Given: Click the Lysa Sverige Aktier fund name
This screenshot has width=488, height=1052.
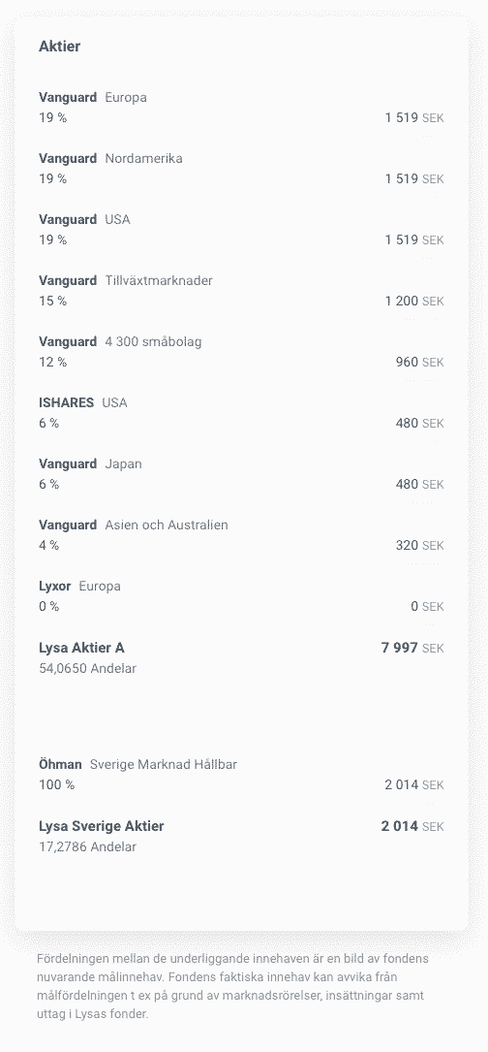Looking at the screenshot, I should coord(102,826).
